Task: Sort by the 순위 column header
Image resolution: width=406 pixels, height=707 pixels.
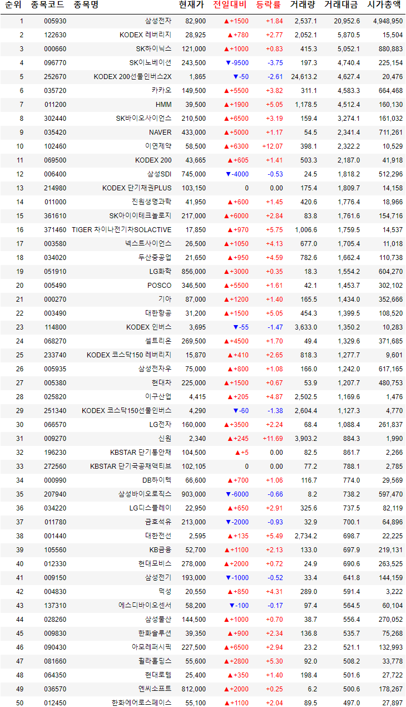Action: point(13,5)
